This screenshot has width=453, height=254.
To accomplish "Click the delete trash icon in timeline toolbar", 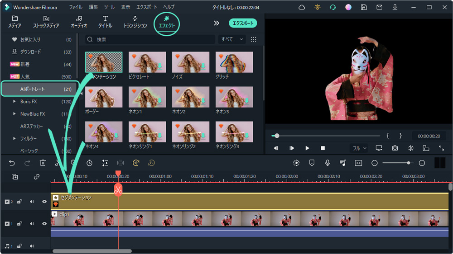I will coord(43,163).
